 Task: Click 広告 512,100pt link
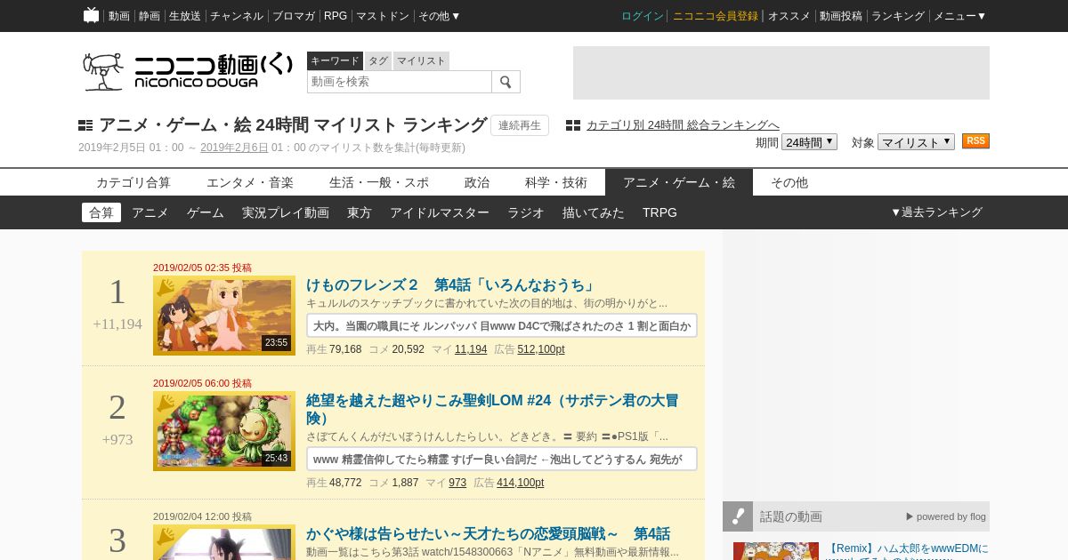click(541, 349)
